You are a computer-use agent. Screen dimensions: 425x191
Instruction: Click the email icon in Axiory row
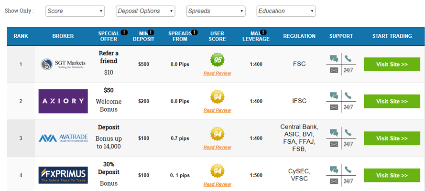334,107
